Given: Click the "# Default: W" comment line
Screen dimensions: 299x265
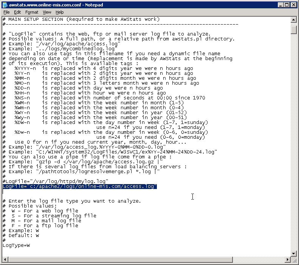Looking at the screenshot, I should click(20, 236).
